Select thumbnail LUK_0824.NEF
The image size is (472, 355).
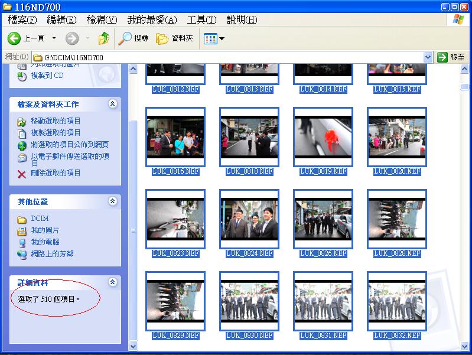[x=249, y=219]
